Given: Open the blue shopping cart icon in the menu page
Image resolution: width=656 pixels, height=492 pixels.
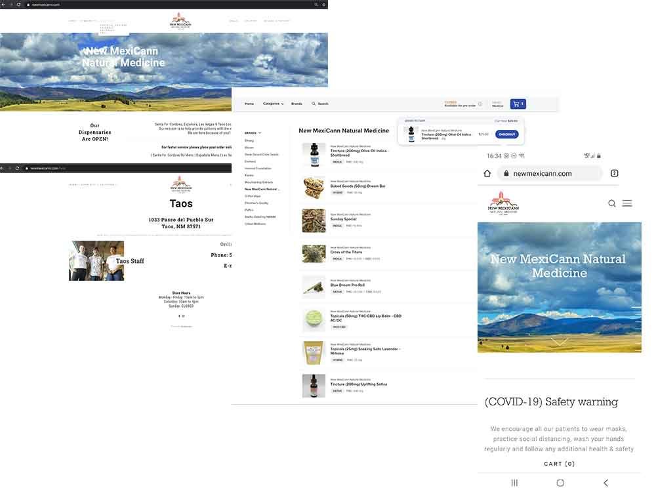Looking at the screenshot, I should pyautogui.click(x=518, y=104).
